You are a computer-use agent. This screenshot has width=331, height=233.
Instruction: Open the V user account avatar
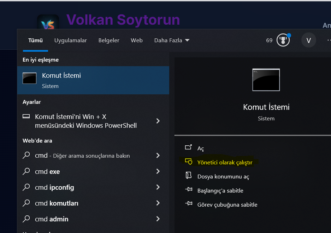pyautogui.click(x=308, y=40)
